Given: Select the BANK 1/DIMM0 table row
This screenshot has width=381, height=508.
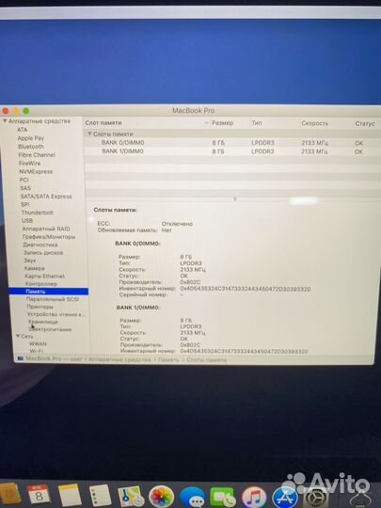Looking at the screenshot, I should tap(232, 151).
